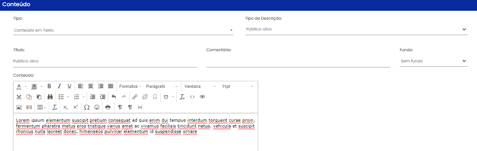
Task: View source code with <> icon
Action: coord(192,97)
